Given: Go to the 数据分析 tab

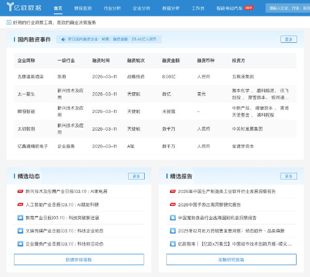Looking at the screenshot, I should tap(171, 9).
